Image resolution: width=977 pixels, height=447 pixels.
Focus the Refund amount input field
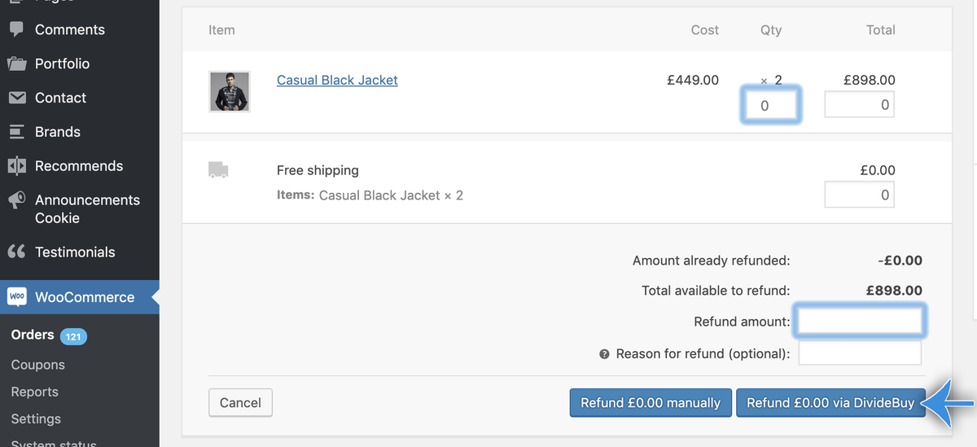click(860, 321)
